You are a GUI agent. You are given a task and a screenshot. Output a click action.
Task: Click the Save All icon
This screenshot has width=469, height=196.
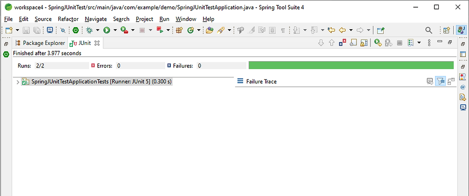click(37, 30)
